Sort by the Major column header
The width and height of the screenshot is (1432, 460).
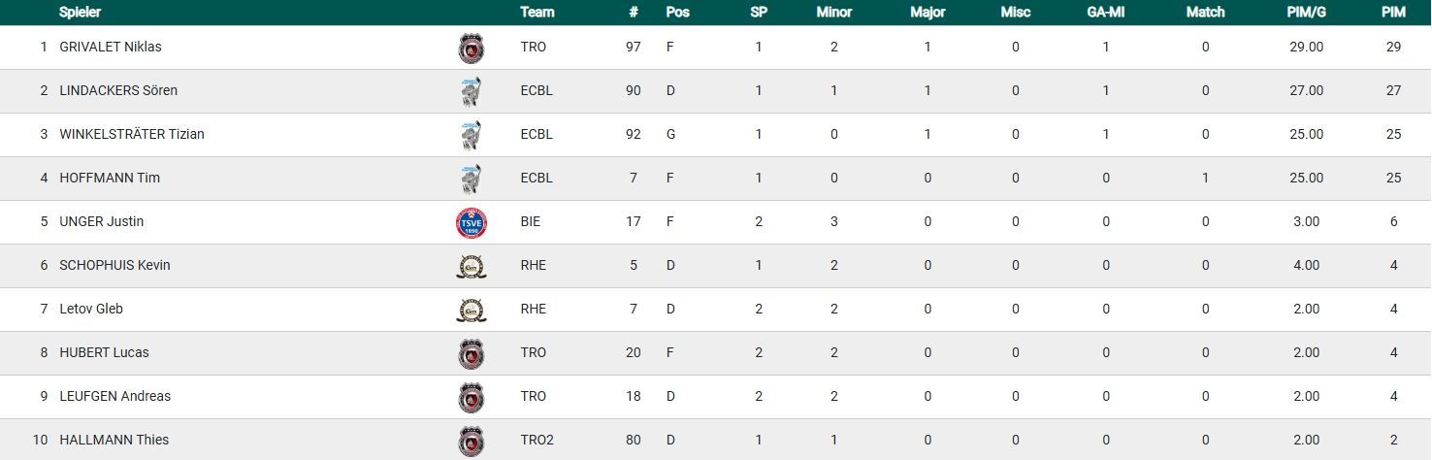(x=928, y=13)
